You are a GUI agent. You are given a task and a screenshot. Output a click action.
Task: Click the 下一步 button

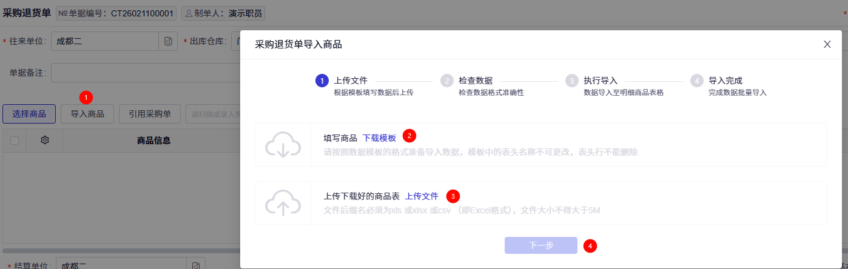coord(541,245)
